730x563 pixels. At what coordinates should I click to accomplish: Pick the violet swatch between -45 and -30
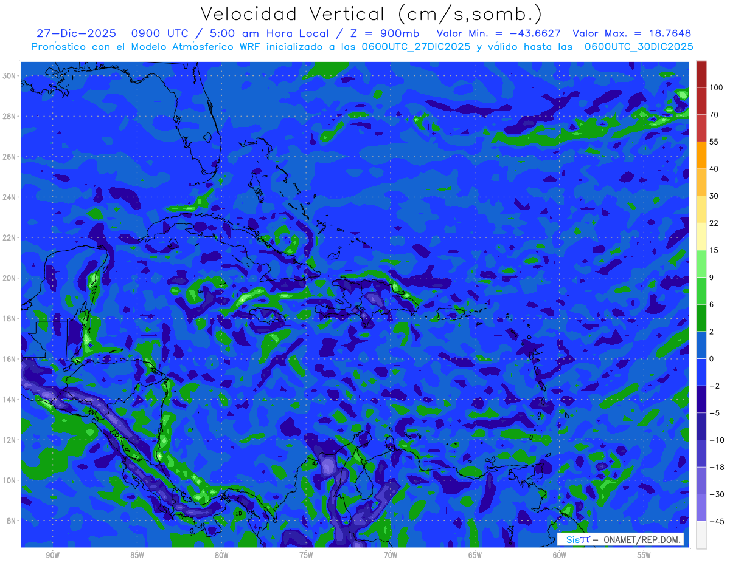pos(701,507)
